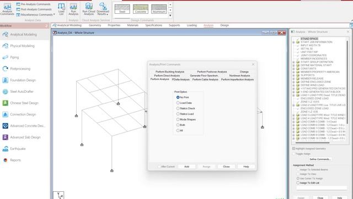Click Add in Analysis/Print Commands dialog
Screen dimensions: 353x199
[x=186, y=166]
